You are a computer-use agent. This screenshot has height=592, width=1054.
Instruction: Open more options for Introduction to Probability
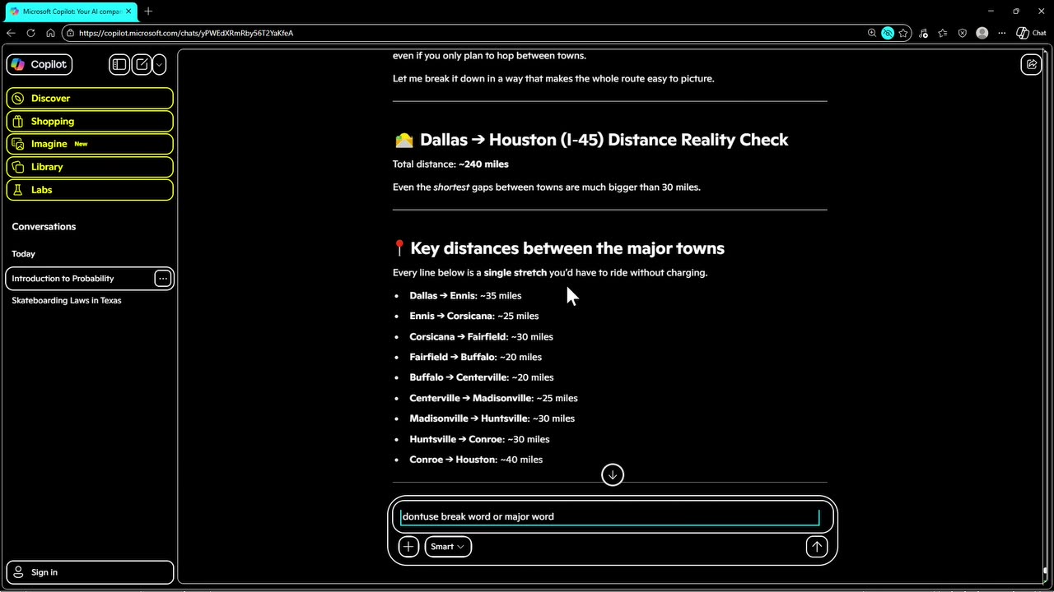pyautogui.click(x=163, y=279)
